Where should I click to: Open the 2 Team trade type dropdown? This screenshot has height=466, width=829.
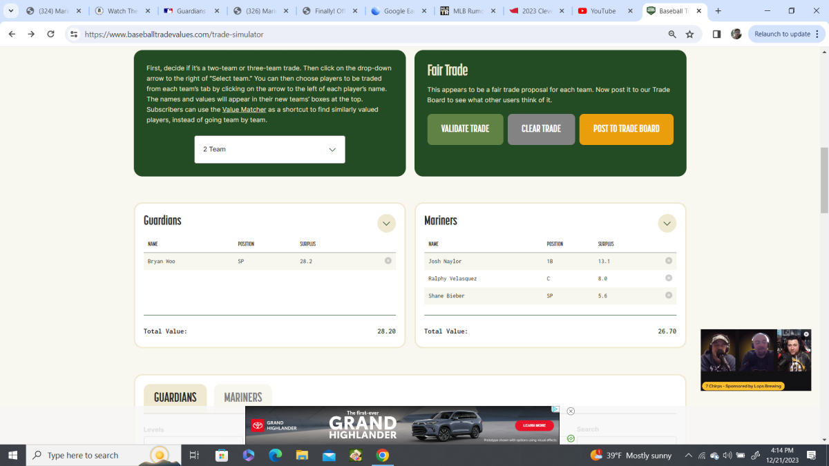pos(269,149)
